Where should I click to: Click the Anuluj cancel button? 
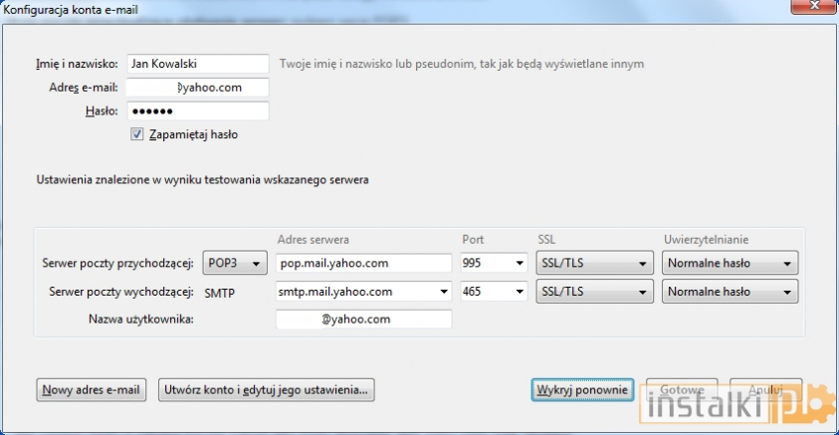click(x=764, y=390)
